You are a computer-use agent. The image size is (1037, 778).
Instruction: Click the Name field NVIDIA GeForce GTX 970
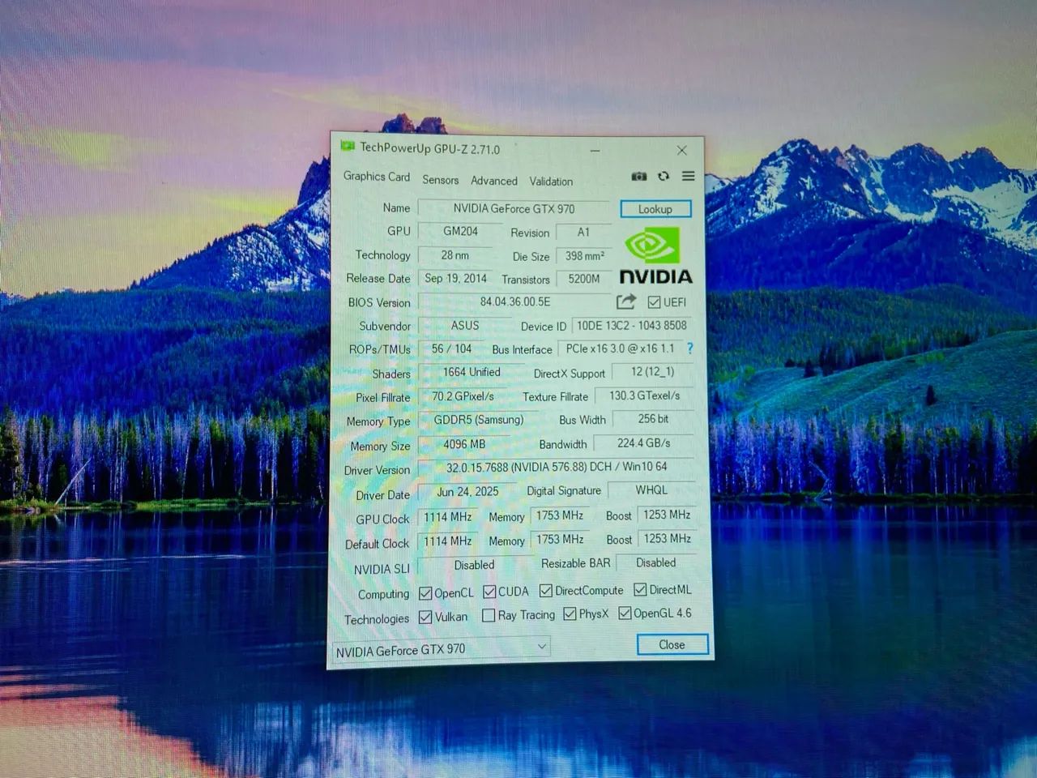point(514,208)
